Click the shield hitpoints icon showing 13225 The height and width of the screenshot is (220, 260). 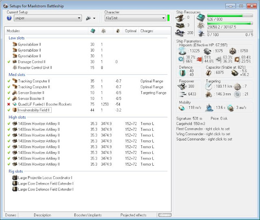pos(182,51)
